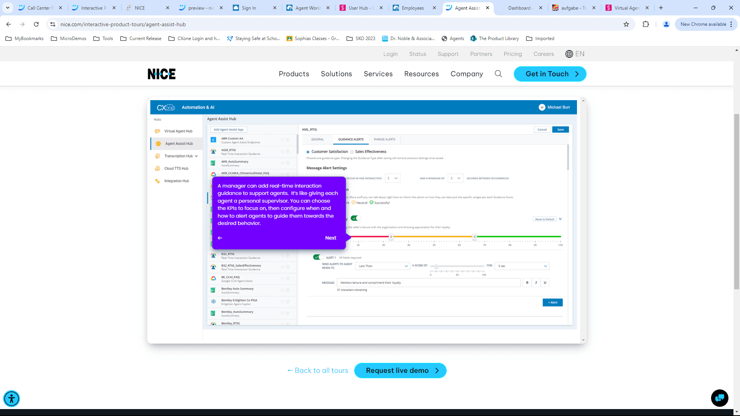This screenshot has width=740, height=416.
Task: Select the Customer Satisfaction radio button
Action: (x=308, y=152)
